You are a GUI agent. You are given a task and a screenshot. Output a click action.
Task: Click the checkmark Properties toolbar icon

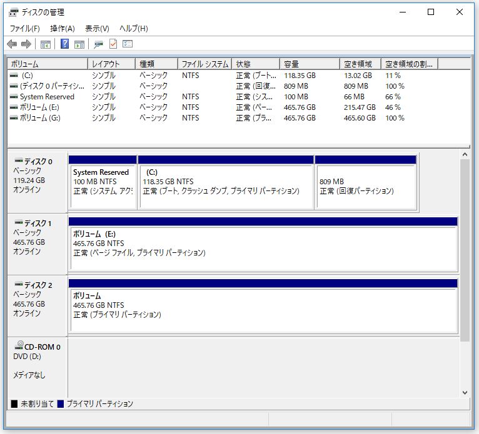pos(113,44)
